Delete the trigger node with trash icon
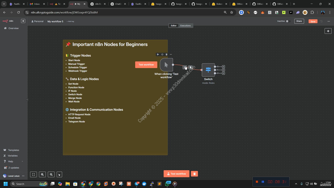This screenshot has height=188, width=334. (166, 54)
